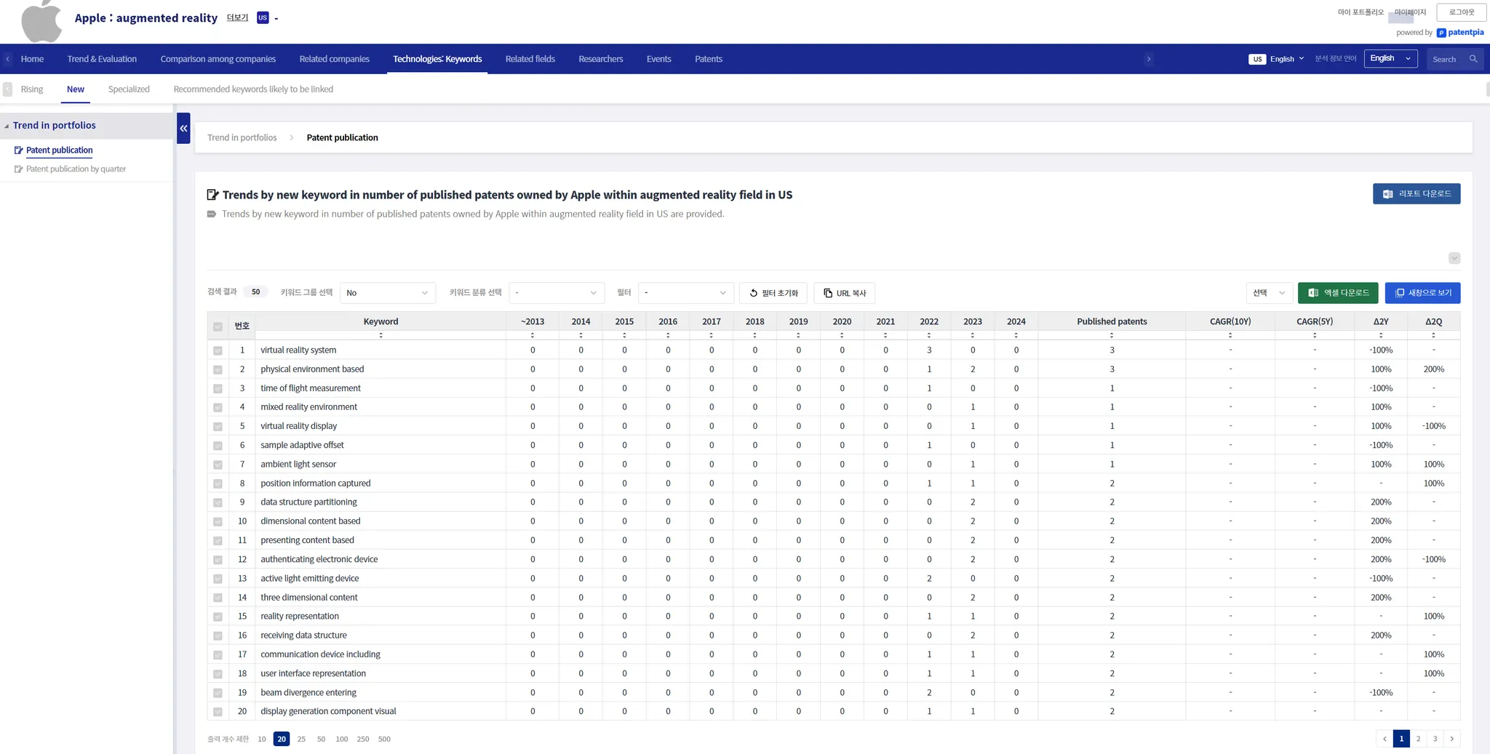Open table in new window icon button
Screen dimensions: 1490x754
(x=1422, y=293)
